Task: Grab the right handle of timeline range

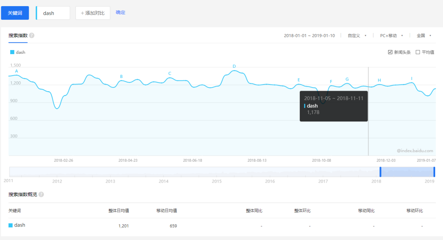Action: pos(434,172)
